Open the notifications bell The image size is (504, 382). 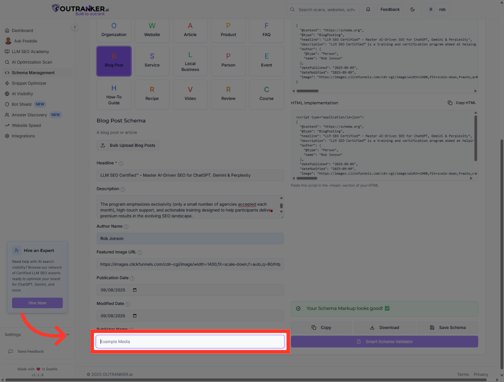[x=368, y=9]
